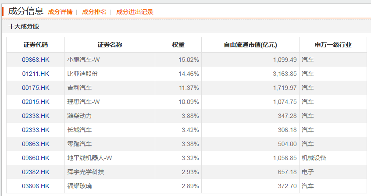Click the 申万一级行业 column header

pos(333,45)
